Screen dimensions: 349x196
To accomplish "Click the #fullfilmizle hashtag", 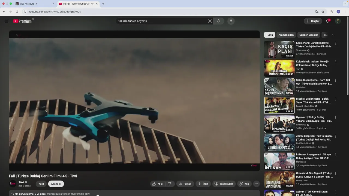I will [x=77, y=194].
